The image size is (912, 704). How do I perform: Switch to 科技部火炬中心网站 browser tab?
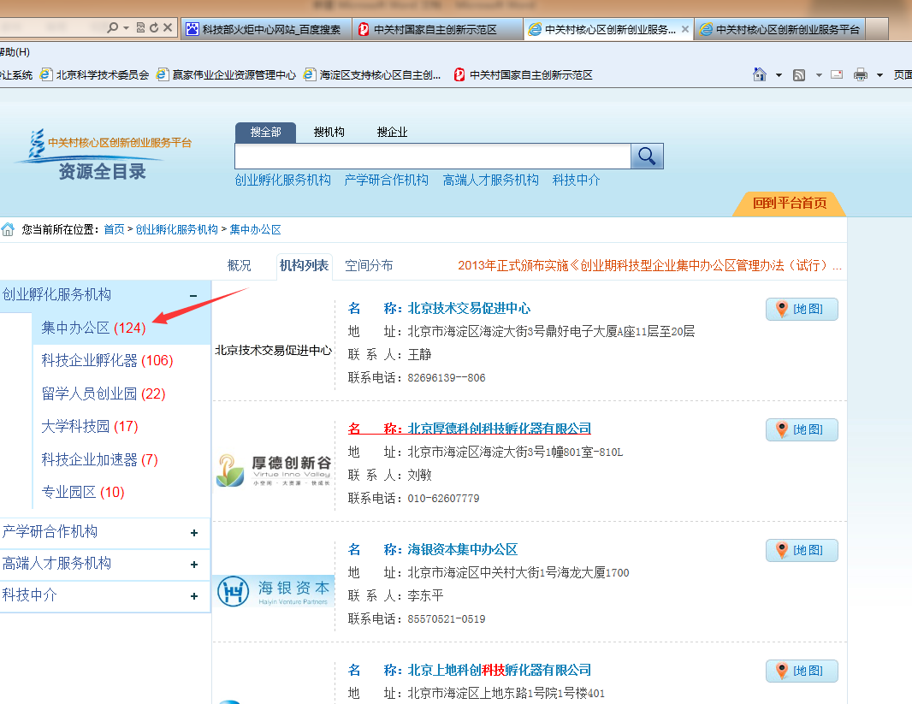tap(266, 29)
